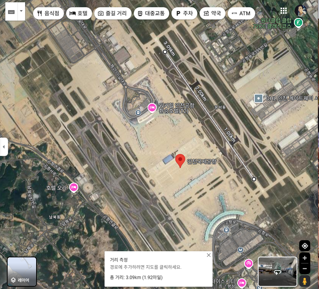
Task: Zoom in on the map
Action: pyautogui.click(x=305, y=258)
